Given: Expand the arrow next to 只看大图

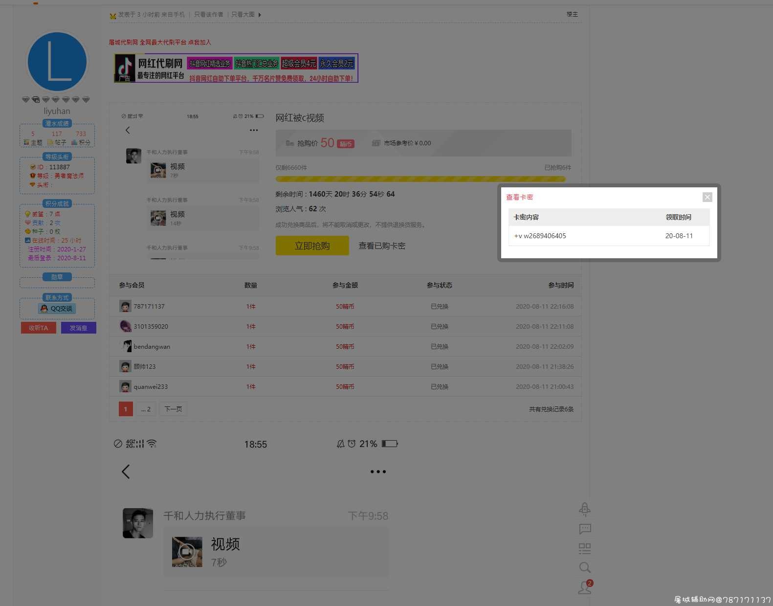Looking at the screenshot, I should pos(260,15).
